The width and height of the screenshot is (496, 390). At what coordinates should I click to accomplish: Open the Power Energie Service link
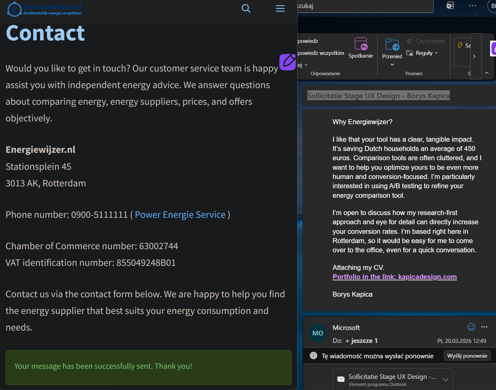click(180, 215)
